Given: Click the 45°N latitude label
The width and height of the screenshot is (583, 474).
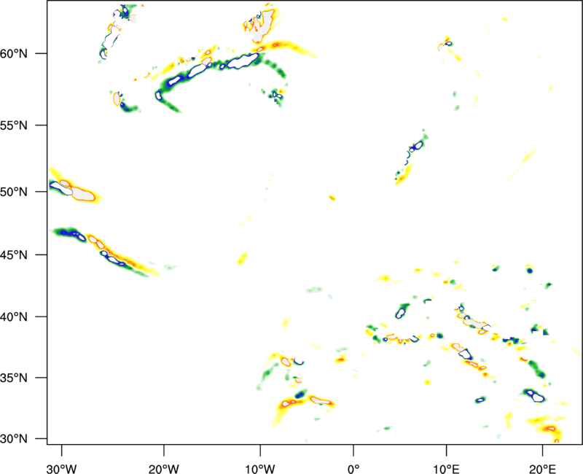Looking at the screenshot, I should click(14, 255).
